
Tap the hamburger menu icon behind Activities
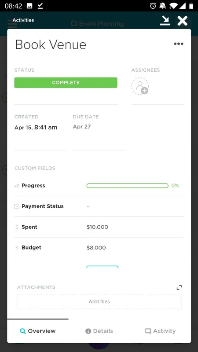click(12, 24)
